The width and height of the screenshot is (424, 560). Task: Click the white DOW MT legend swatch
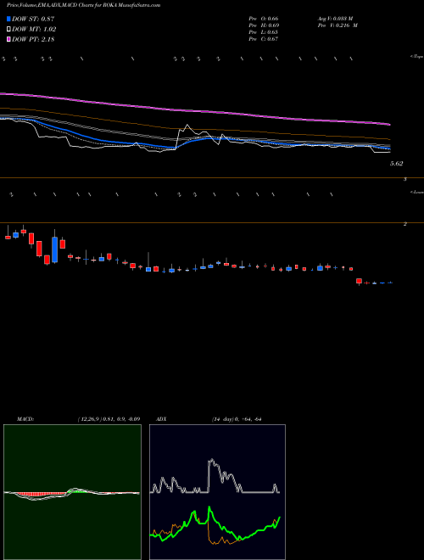click(x=8, y=30)
